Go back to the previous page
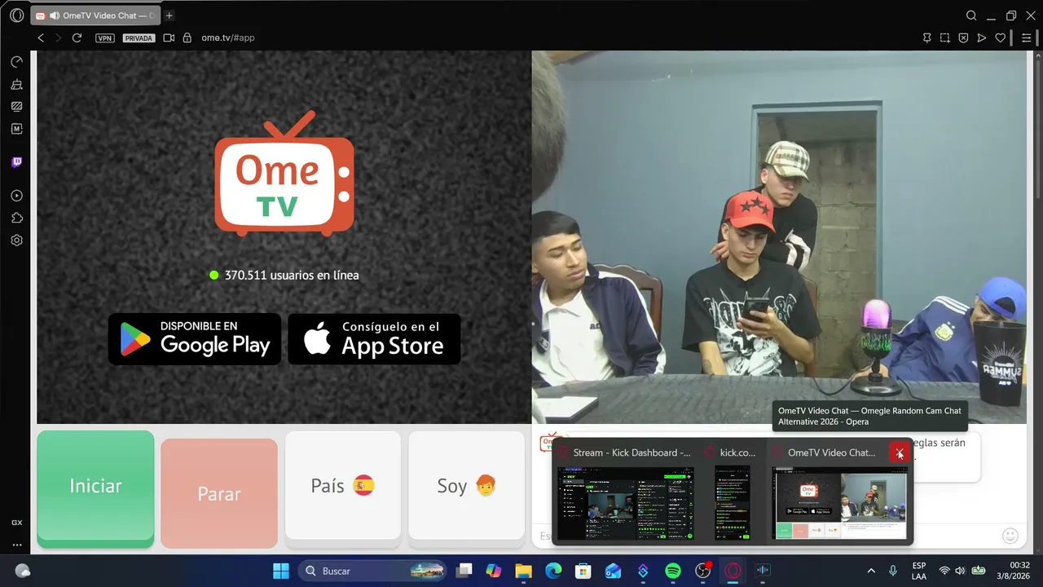The image size is (1043, 587). coord(41,38)
